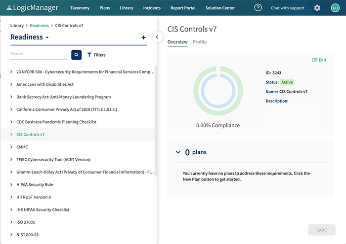Click the Edit pencil icon
The width and height of the screenshot is (346, 244).
coord(315,60)
